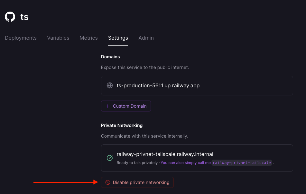This screenshot has height=194, width=306.
Task: Open the Variables tab
Action: [x=58, y=38]
